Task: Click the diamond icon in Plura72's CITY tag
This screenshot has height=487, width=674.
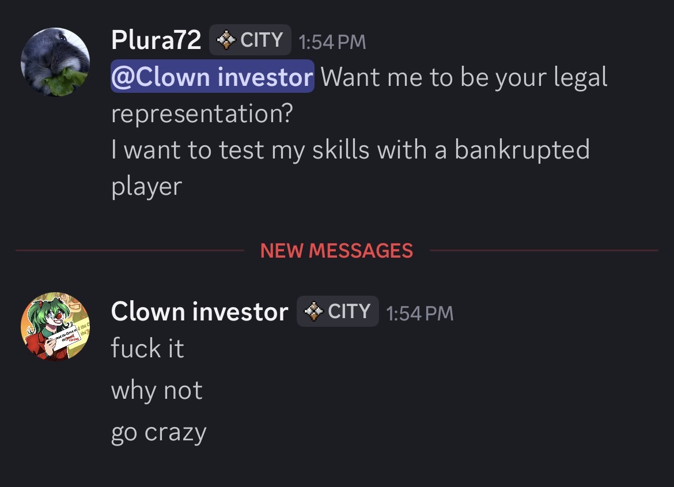Action: 226,40
